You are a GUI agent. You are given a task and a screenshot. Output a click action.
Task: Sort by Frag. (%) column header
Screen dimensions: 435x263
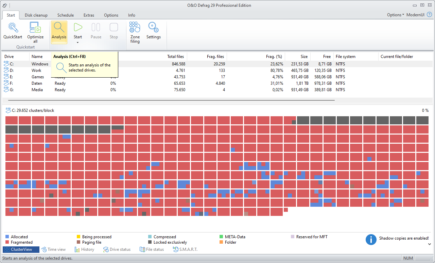274,57
